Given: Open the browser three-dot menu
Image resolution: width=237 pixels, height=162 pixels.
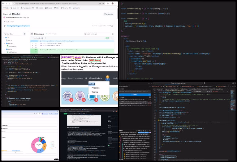Looking at the screenshot, I should click(116, 3).
